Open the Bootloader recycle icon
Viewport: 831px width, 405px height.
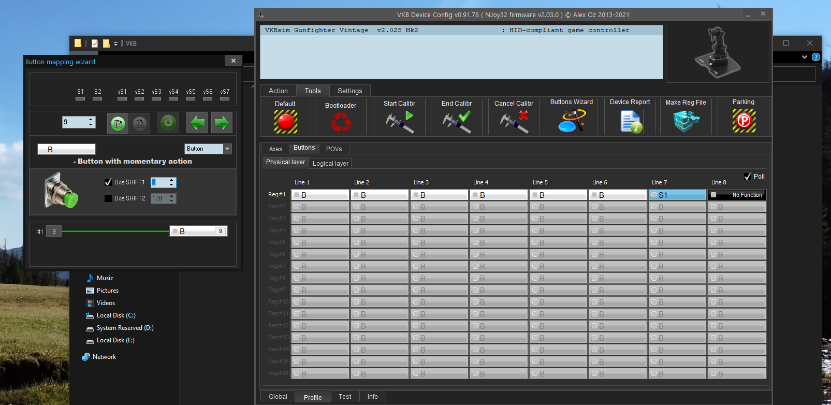tap(341, 122)
